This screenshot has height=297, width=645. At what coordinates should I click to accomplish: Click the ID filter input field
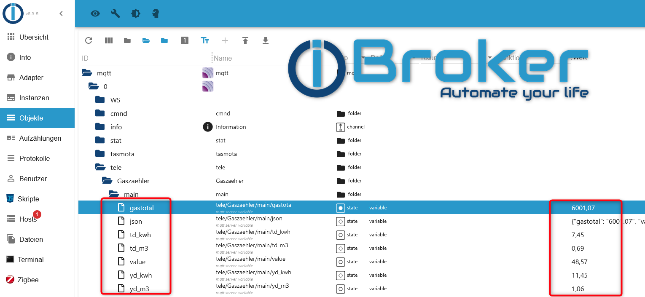tap(145, 58)
